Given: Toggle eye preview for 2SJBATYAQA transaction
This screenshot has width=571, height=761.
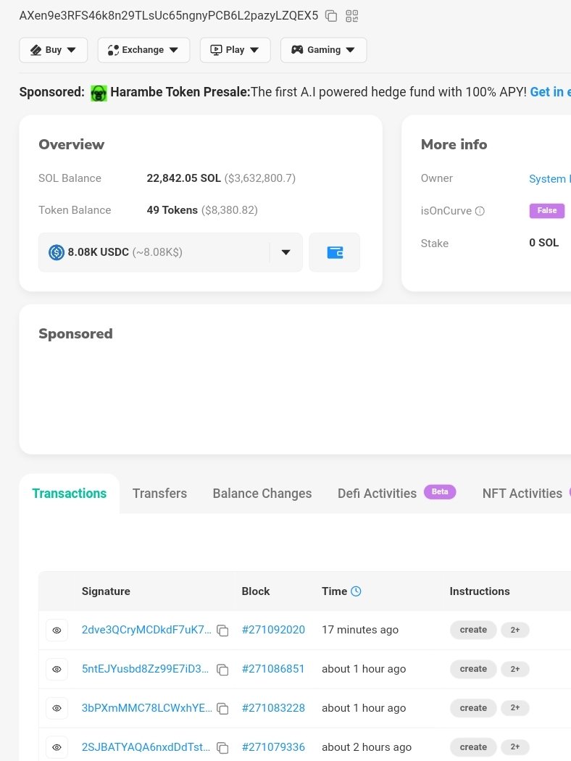Looking at the screenshot, I should 57,747.
